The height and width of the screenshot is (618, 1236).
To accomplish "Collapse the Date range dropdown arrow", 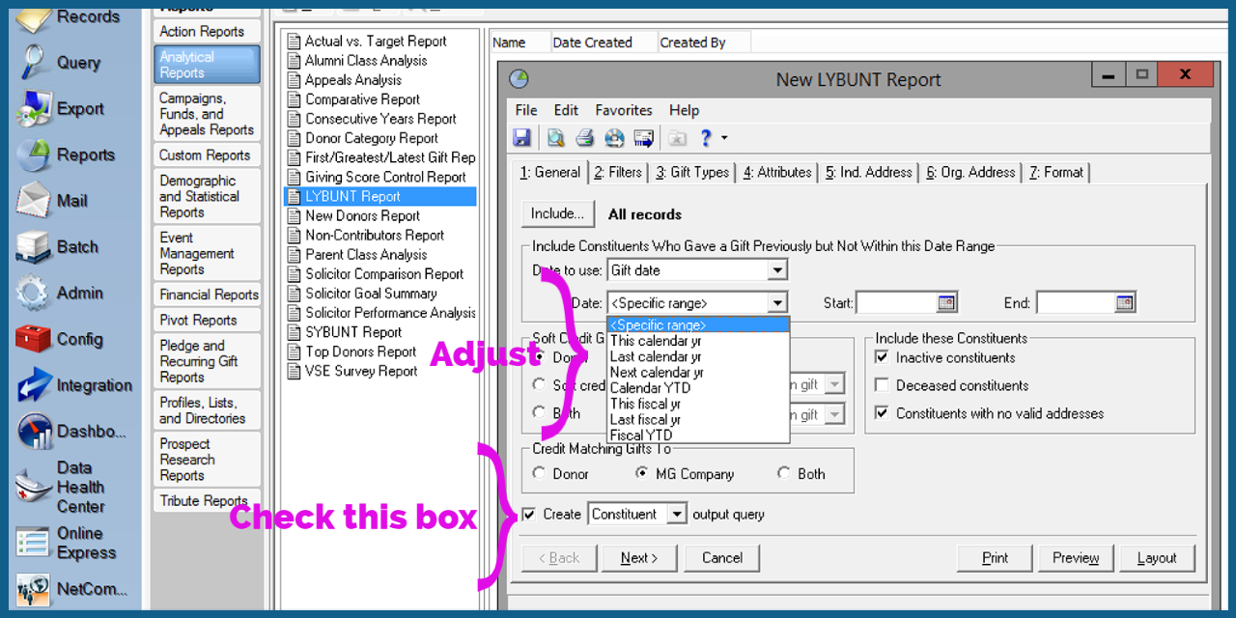I will pyautogui.click(x=777, y=303).
